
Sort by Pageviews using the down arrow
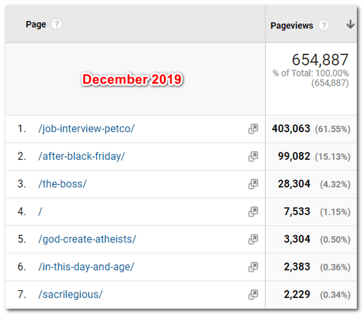pyautogui.click(x=350, y=25)
